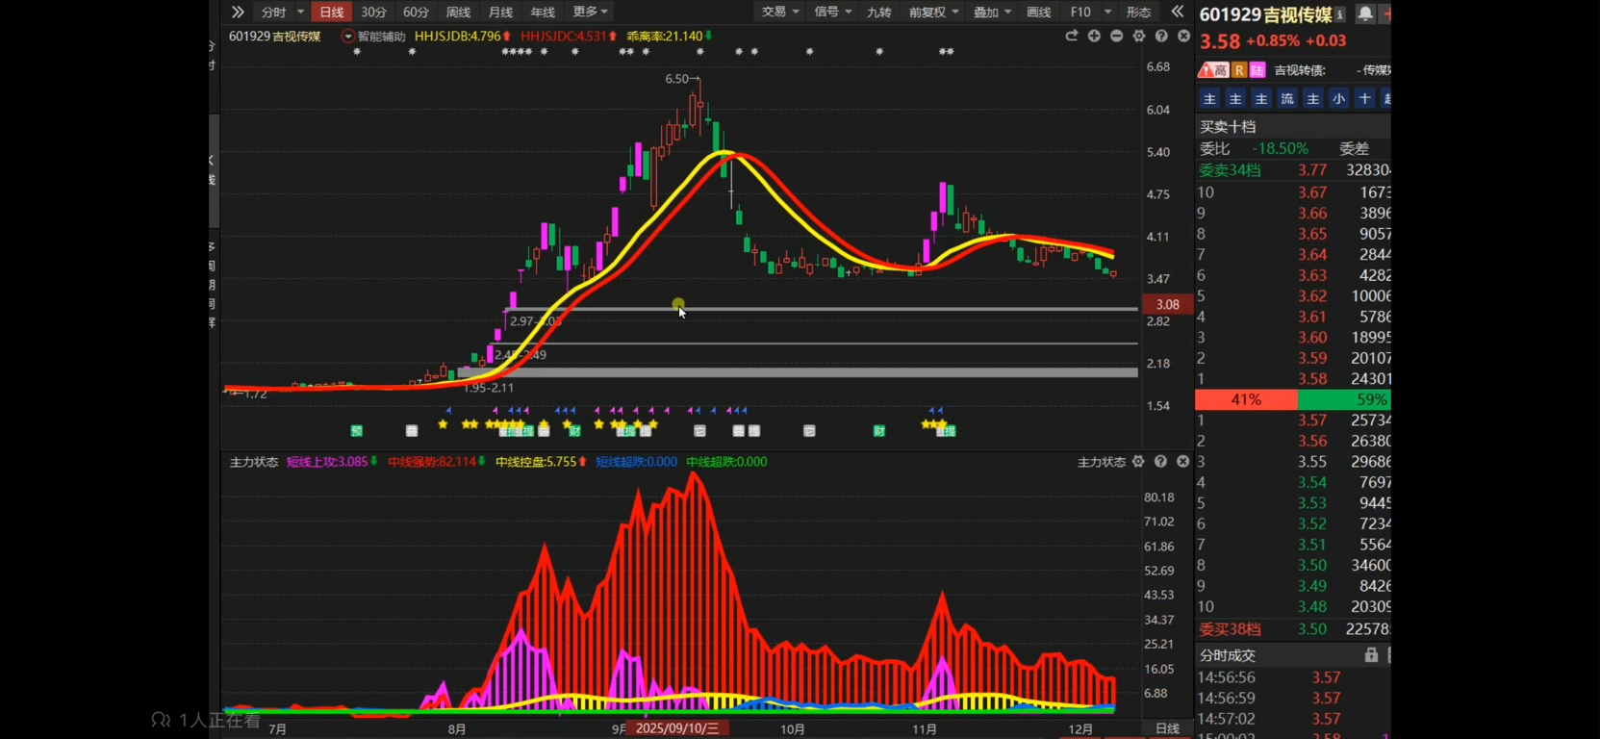Image resolution: width=1600 pixels, height=739 pixels.
Task: Collapse right panel with double-chevron icon
Action: pos(1178,12)
